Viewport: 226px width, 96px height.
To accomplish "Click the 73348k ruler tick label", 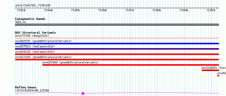I will click(x=157, y=10).
